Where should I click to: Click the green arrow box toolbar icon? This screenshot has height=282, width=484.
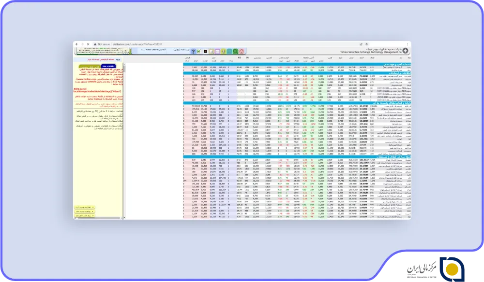[199, 51]
